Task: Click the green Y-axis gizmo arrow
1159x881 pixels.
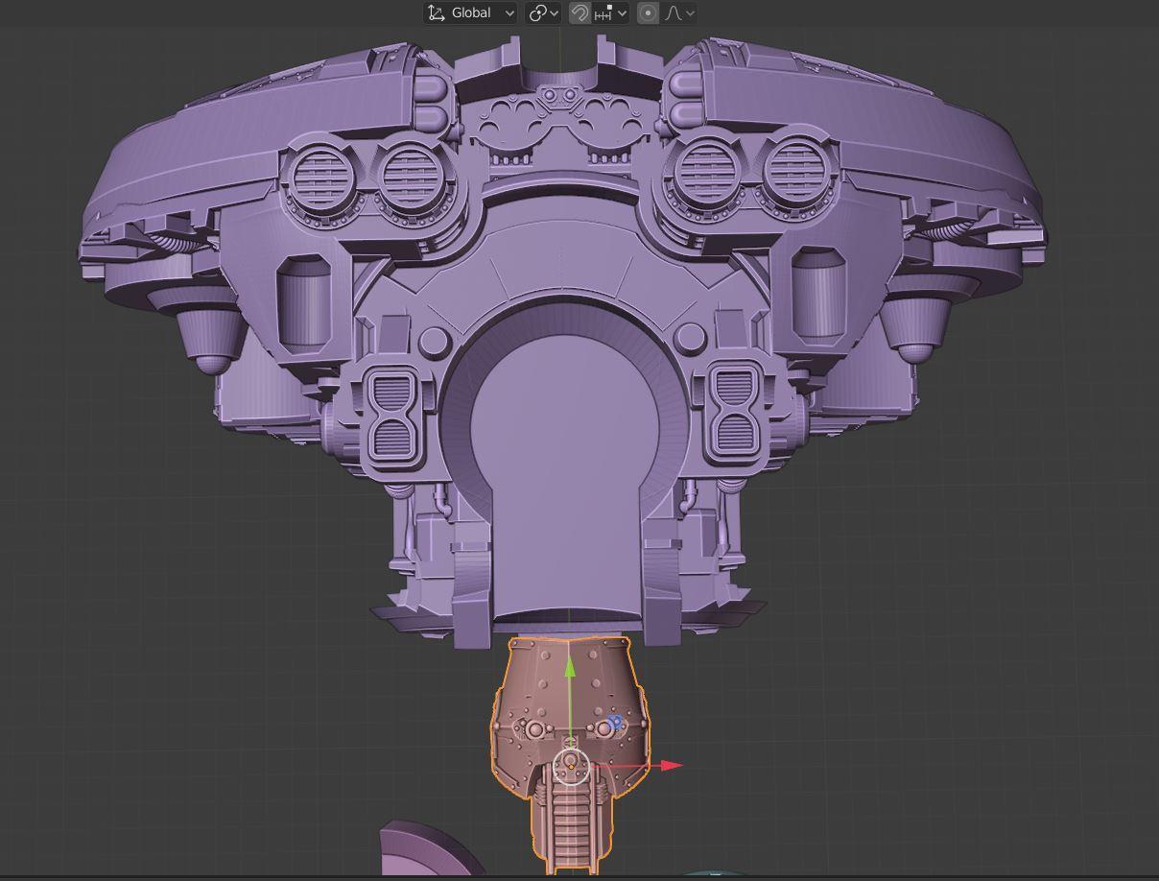Action: click(x=570, y=669)
